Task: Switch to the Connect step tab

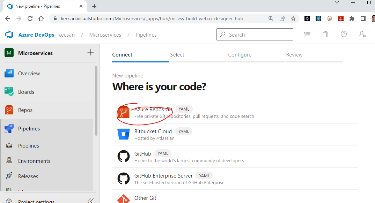Action: coord(140,56)
